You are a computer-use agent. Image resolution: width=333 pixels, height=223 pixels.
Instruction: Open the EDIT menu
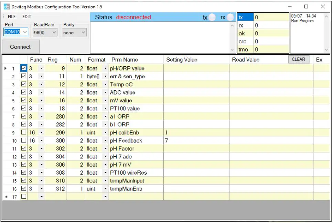coord(27,16)
